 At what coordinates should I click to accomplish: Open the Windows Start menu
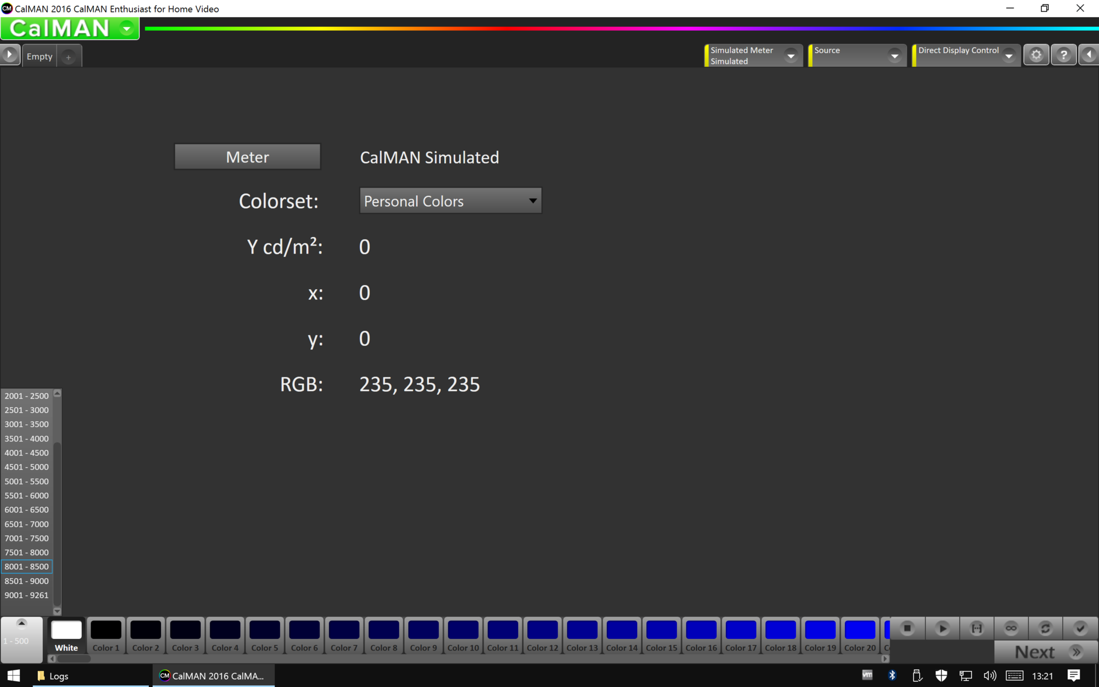[x=14, y=676]
